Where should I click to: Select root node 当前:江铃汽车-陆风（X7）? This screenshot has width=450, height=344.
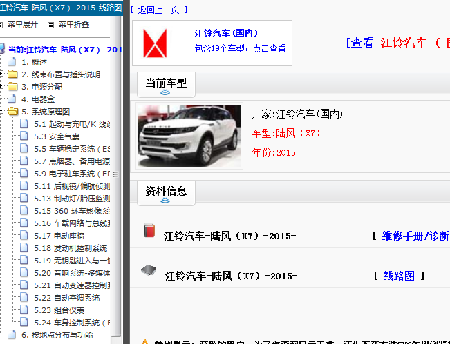[65, 50]
